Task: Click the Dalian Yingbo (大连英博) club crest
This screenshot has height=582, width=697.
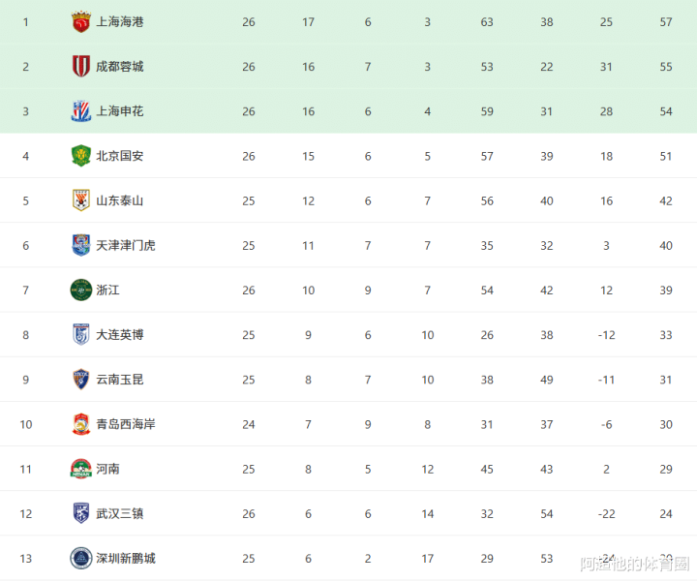Action: (81, 335)
